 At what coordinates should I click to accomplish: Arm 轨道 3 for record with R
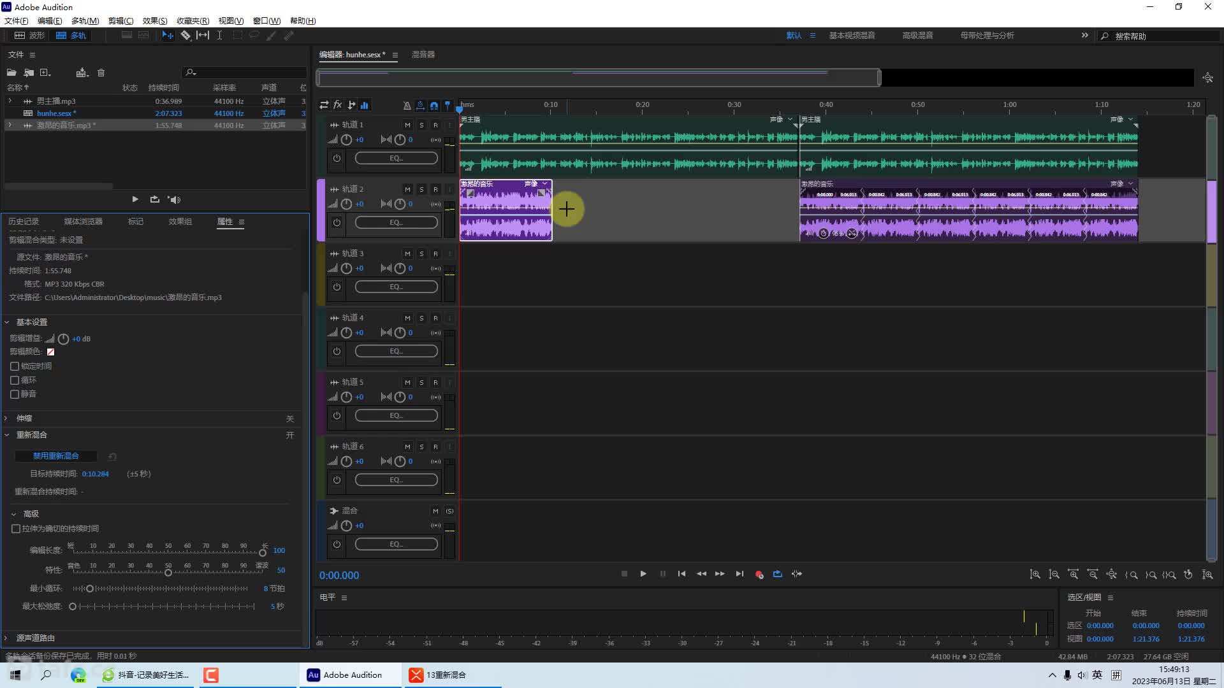(435, 254)
